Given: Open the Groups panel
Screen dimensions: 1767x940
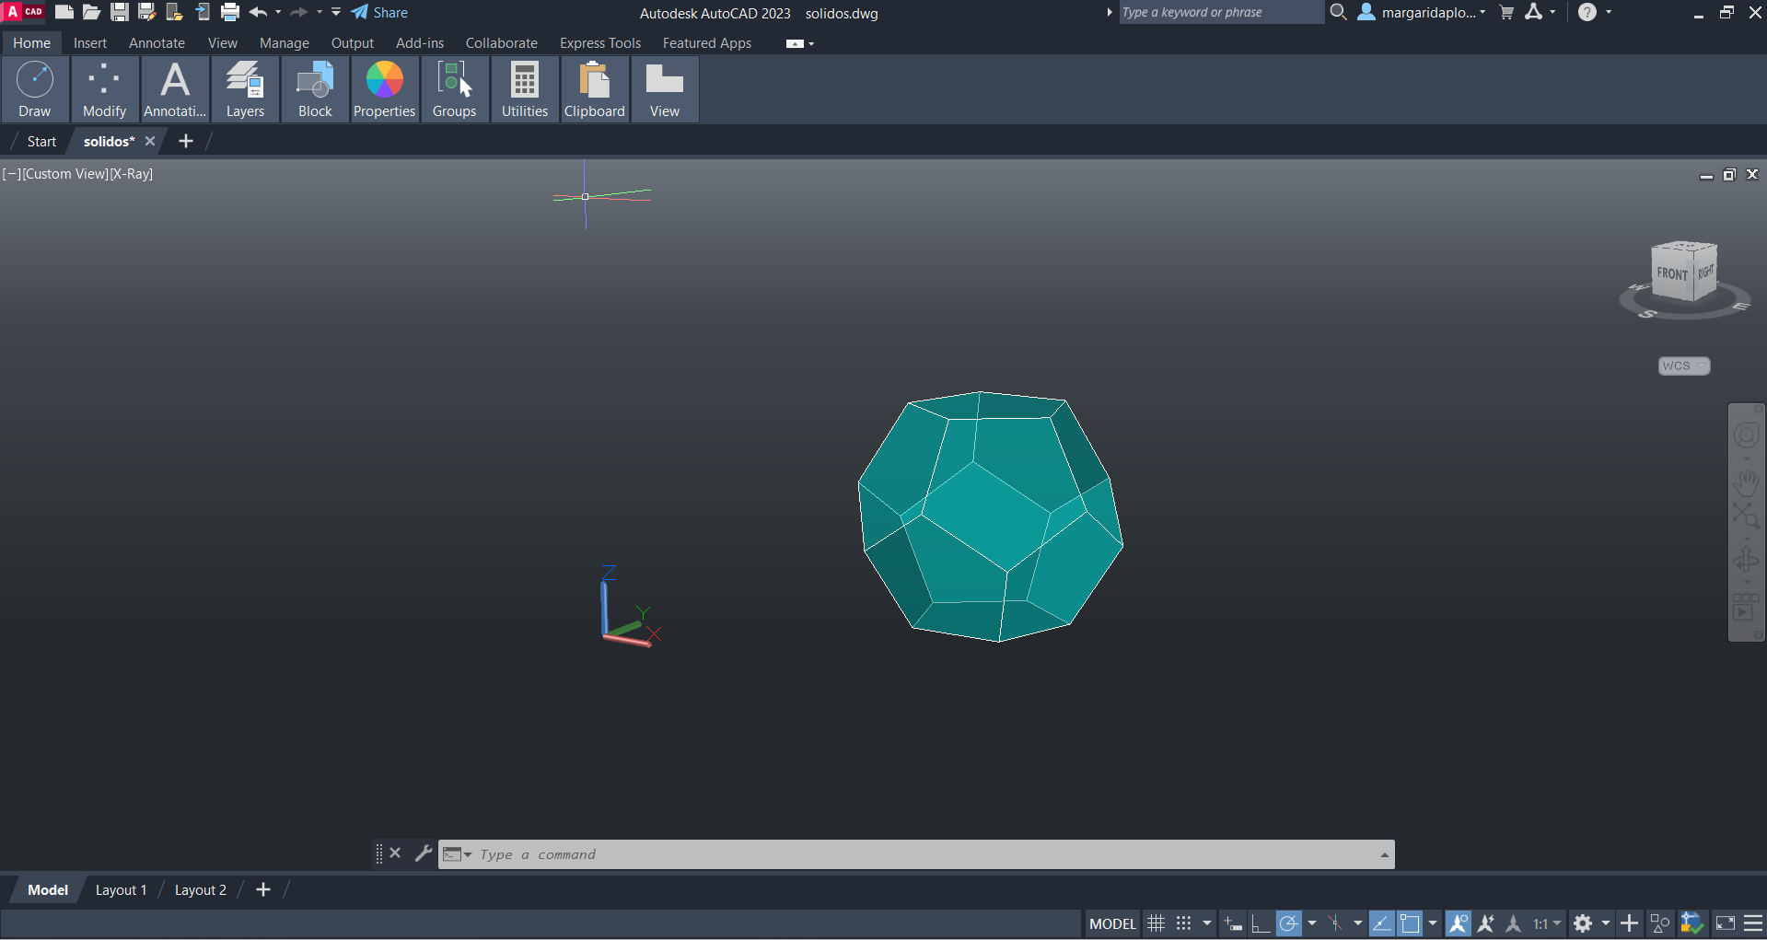Looking at the screenshot, I should tap(454, 89).
